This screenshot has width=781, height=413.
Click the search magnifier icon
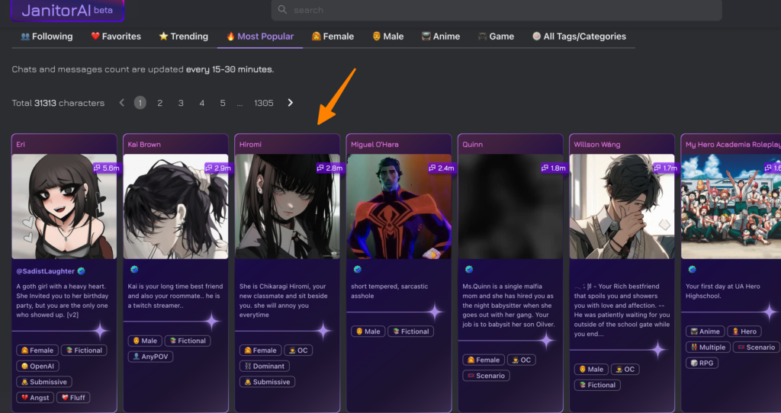click(x=282, y=10)
